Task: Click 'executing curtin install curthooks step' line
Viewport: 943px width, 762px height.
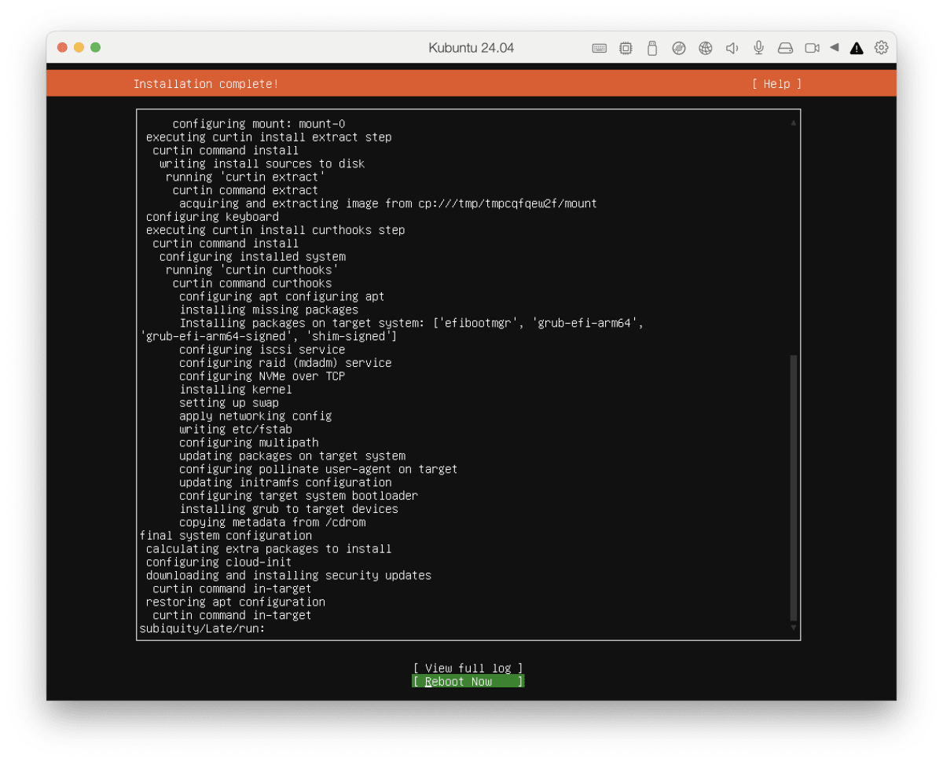Action: (275, 230)
